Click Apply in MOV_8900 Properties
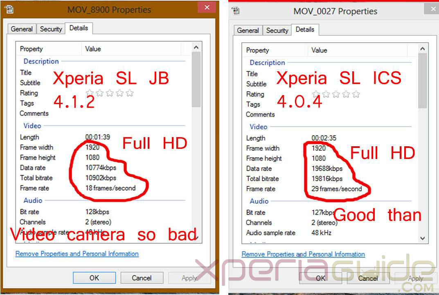Screen dimensions: 439x295 pos(189,278)
